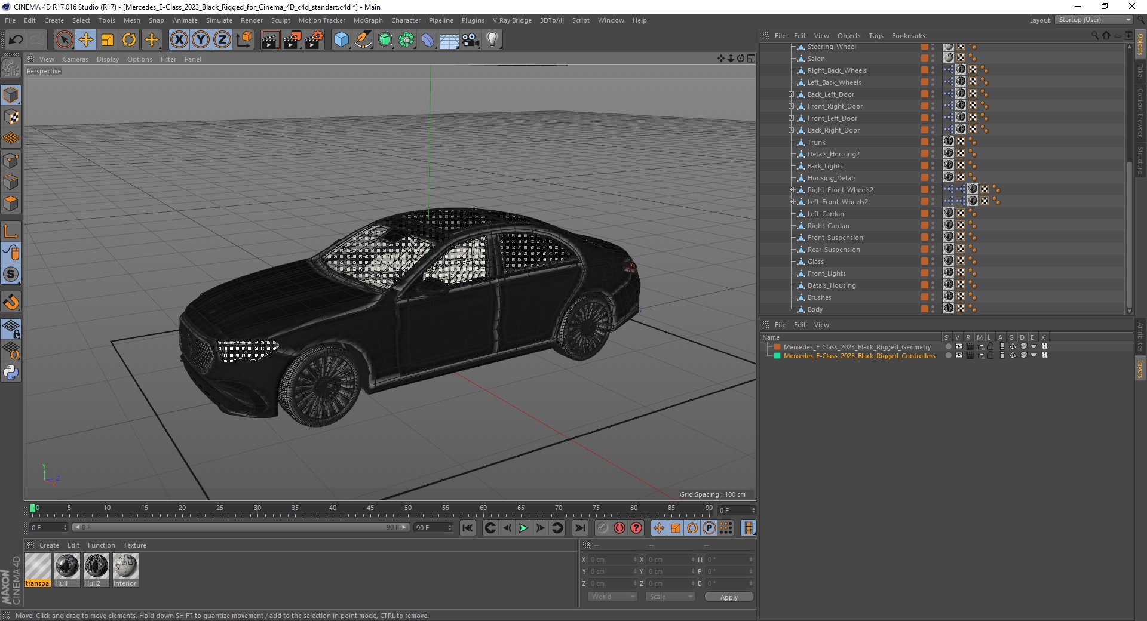
Task: Select the Scale tool in top toolbar
Action: point(108,40)
